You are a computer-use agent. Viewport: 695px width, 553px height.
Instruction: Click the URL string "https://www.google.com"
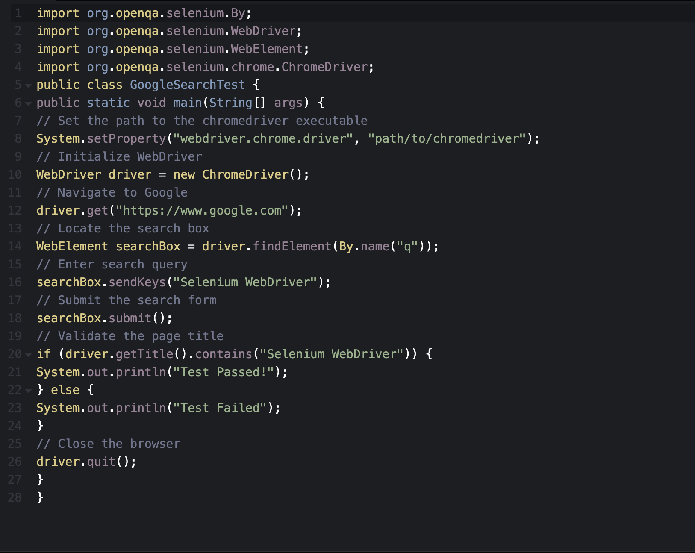[x=202, y=211]
